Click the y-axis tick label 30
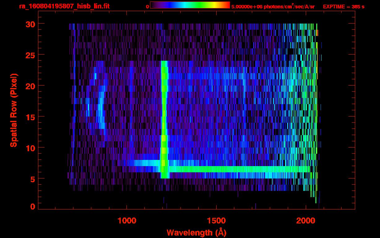380x238 pixels. (x=30, y=24)
